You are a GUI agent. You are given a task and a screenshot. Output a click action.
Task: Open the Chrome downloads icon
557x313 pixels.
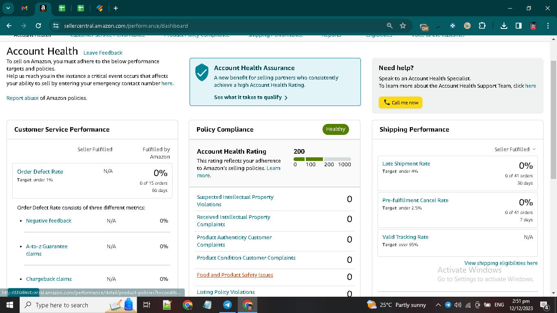(x=504, y=26)
